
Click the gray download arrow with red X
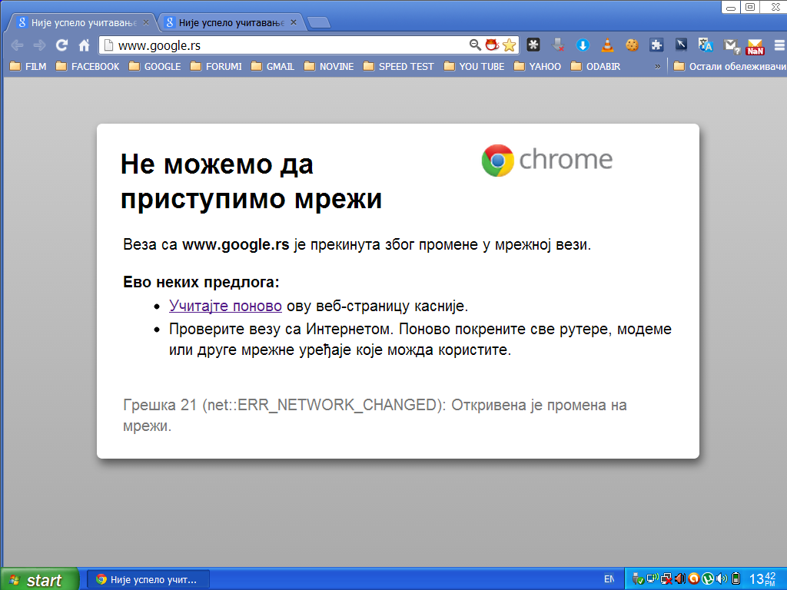(558, 45)
